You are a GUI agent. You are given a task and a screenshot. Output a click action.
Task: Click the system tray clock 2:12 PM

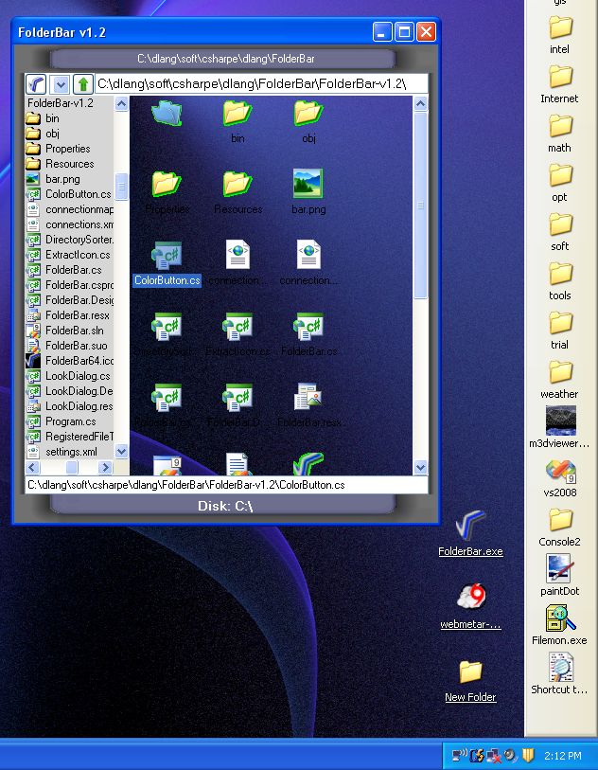[x=563, y=756]
